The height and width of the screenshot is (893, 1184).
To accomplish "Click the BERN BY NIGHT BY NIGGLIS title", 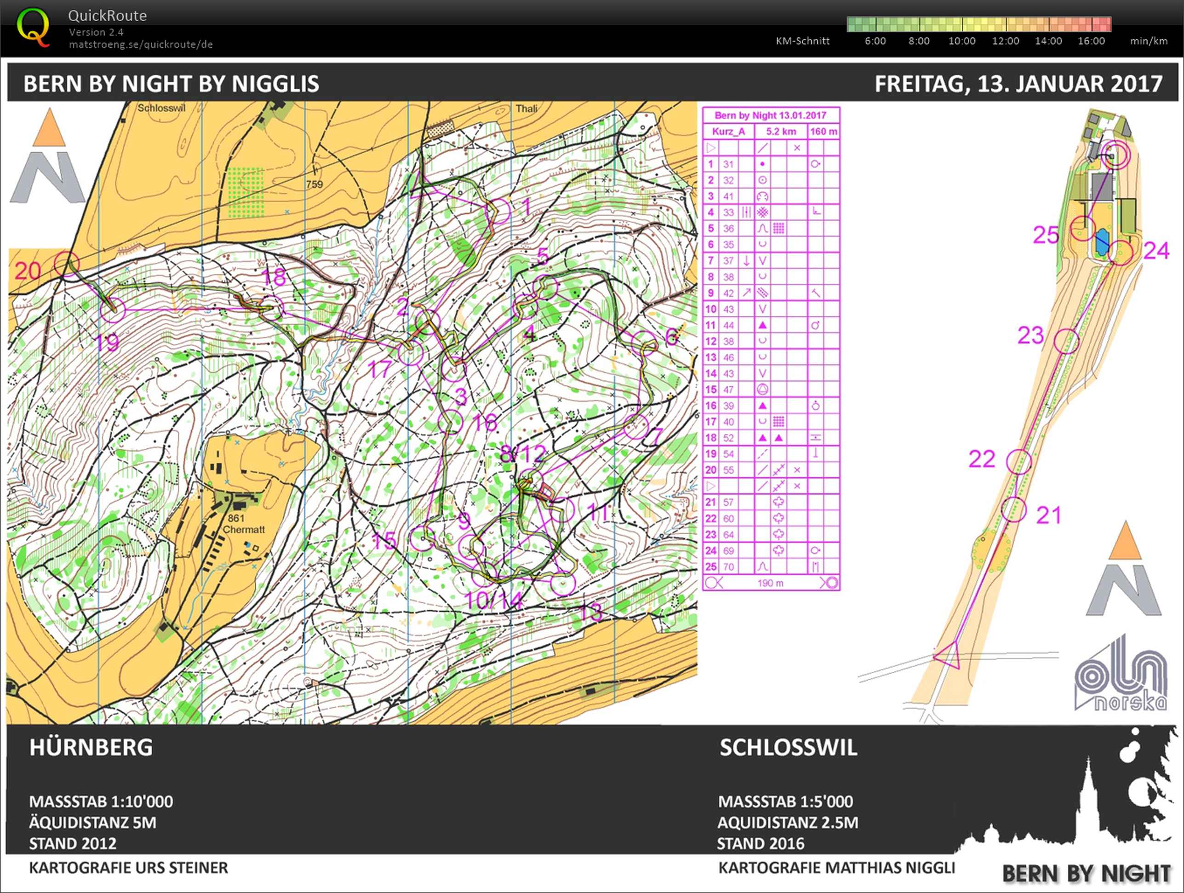I will coord(172,84).
